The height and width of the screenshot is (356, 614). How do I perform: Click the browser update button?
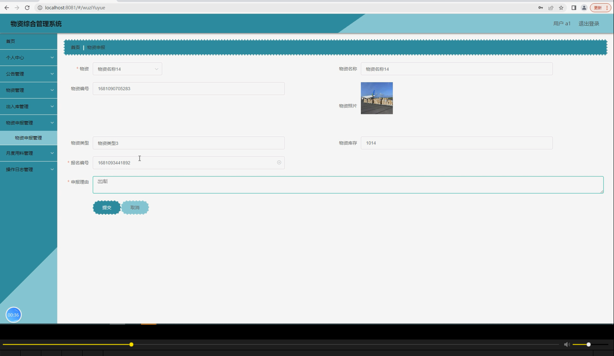600,8
